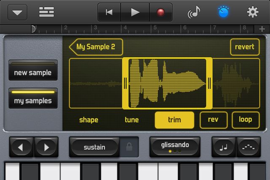Viewport: 270px width, 180px height.
Task: Revert the sample edits
Action: click(245, 47)
